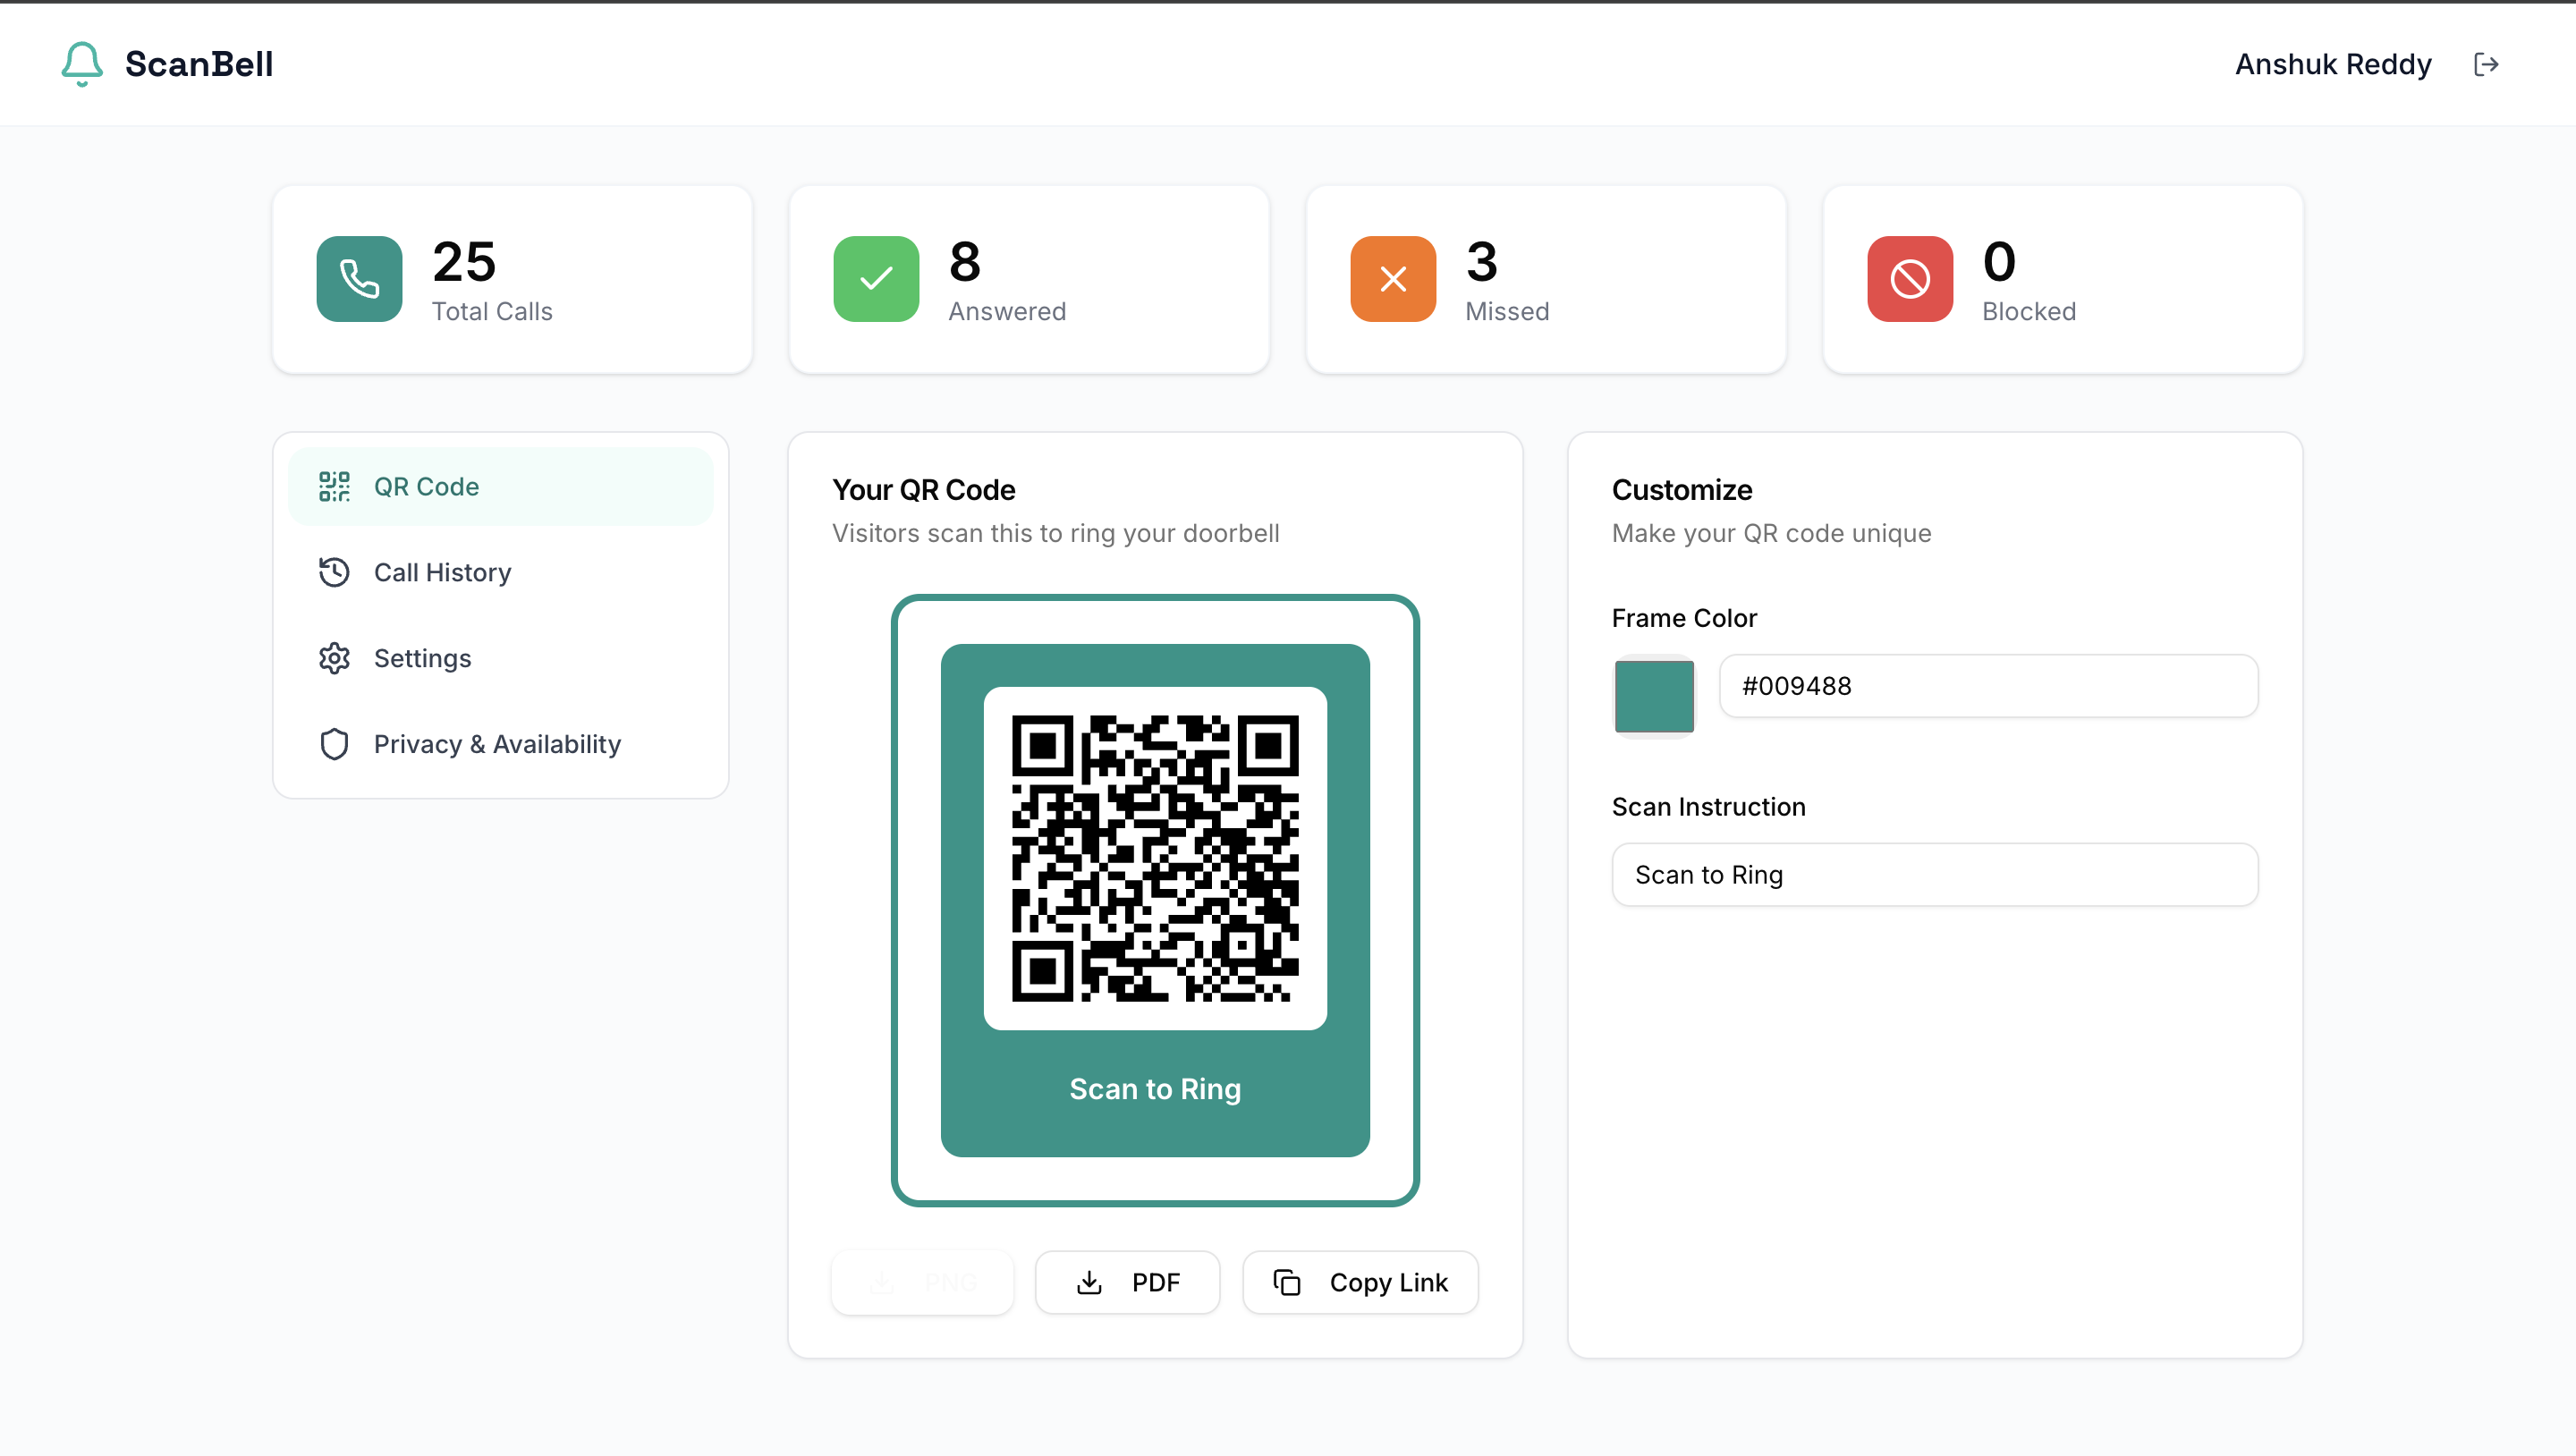Click 'Make your QR code unique' text
The height and width of the screenshot is (1456, 2576).
[1771, 533]
